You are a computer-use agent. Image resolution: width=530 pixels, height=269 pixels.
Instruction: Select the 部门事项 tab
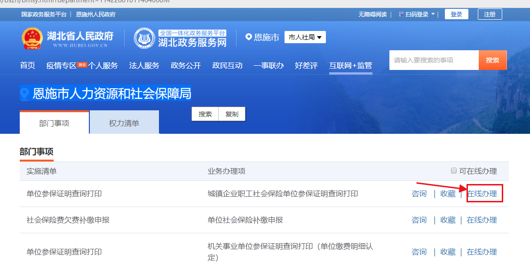(54, 123)
